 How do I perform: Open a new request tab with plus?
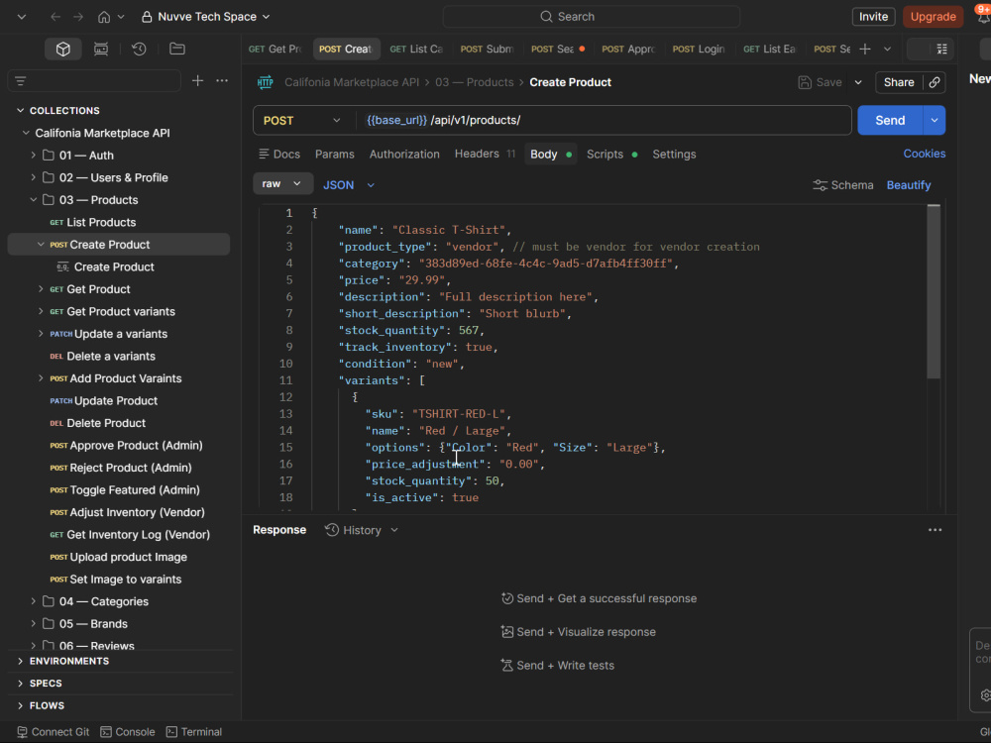[865, 49]
